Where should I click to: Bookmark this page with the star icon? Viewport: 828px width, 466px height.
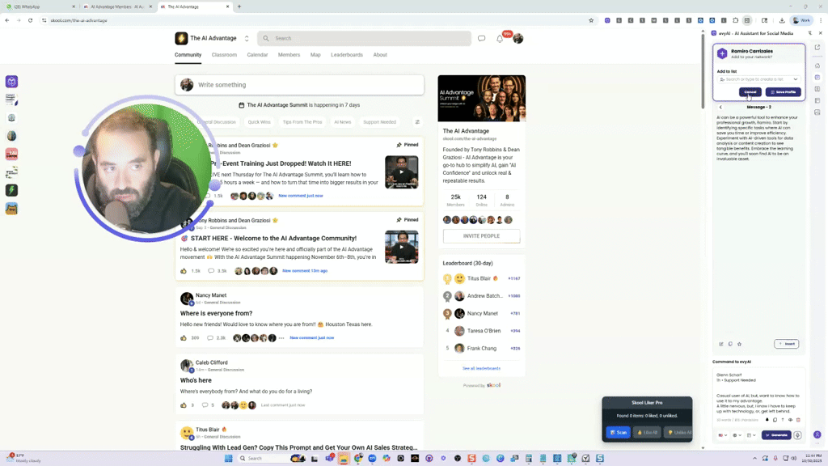591,20
